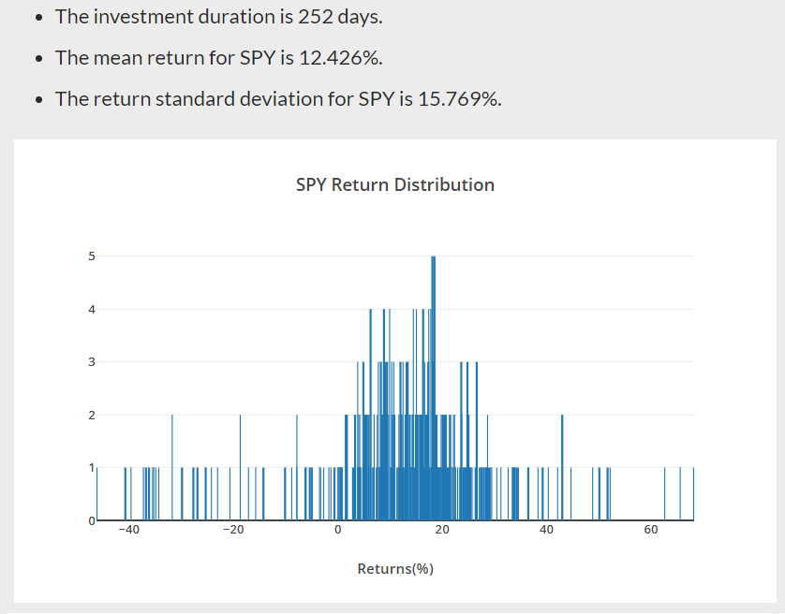Click the tallest histogram bar reaching 5
This screenshot has width=785, height=614.
pos(433,388)
